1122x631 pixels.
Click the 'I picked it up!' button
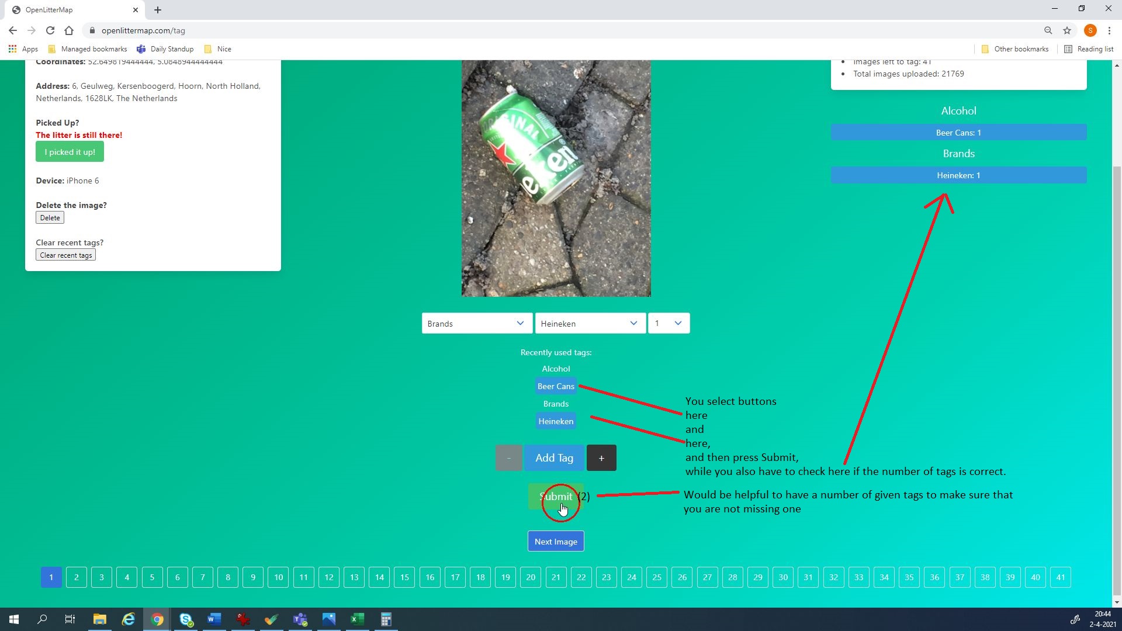70,152
